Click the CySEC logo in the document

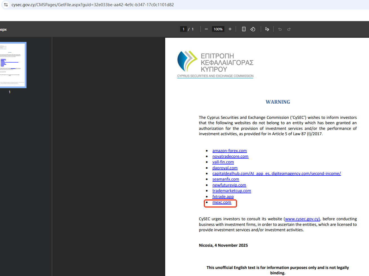(215, 64)
